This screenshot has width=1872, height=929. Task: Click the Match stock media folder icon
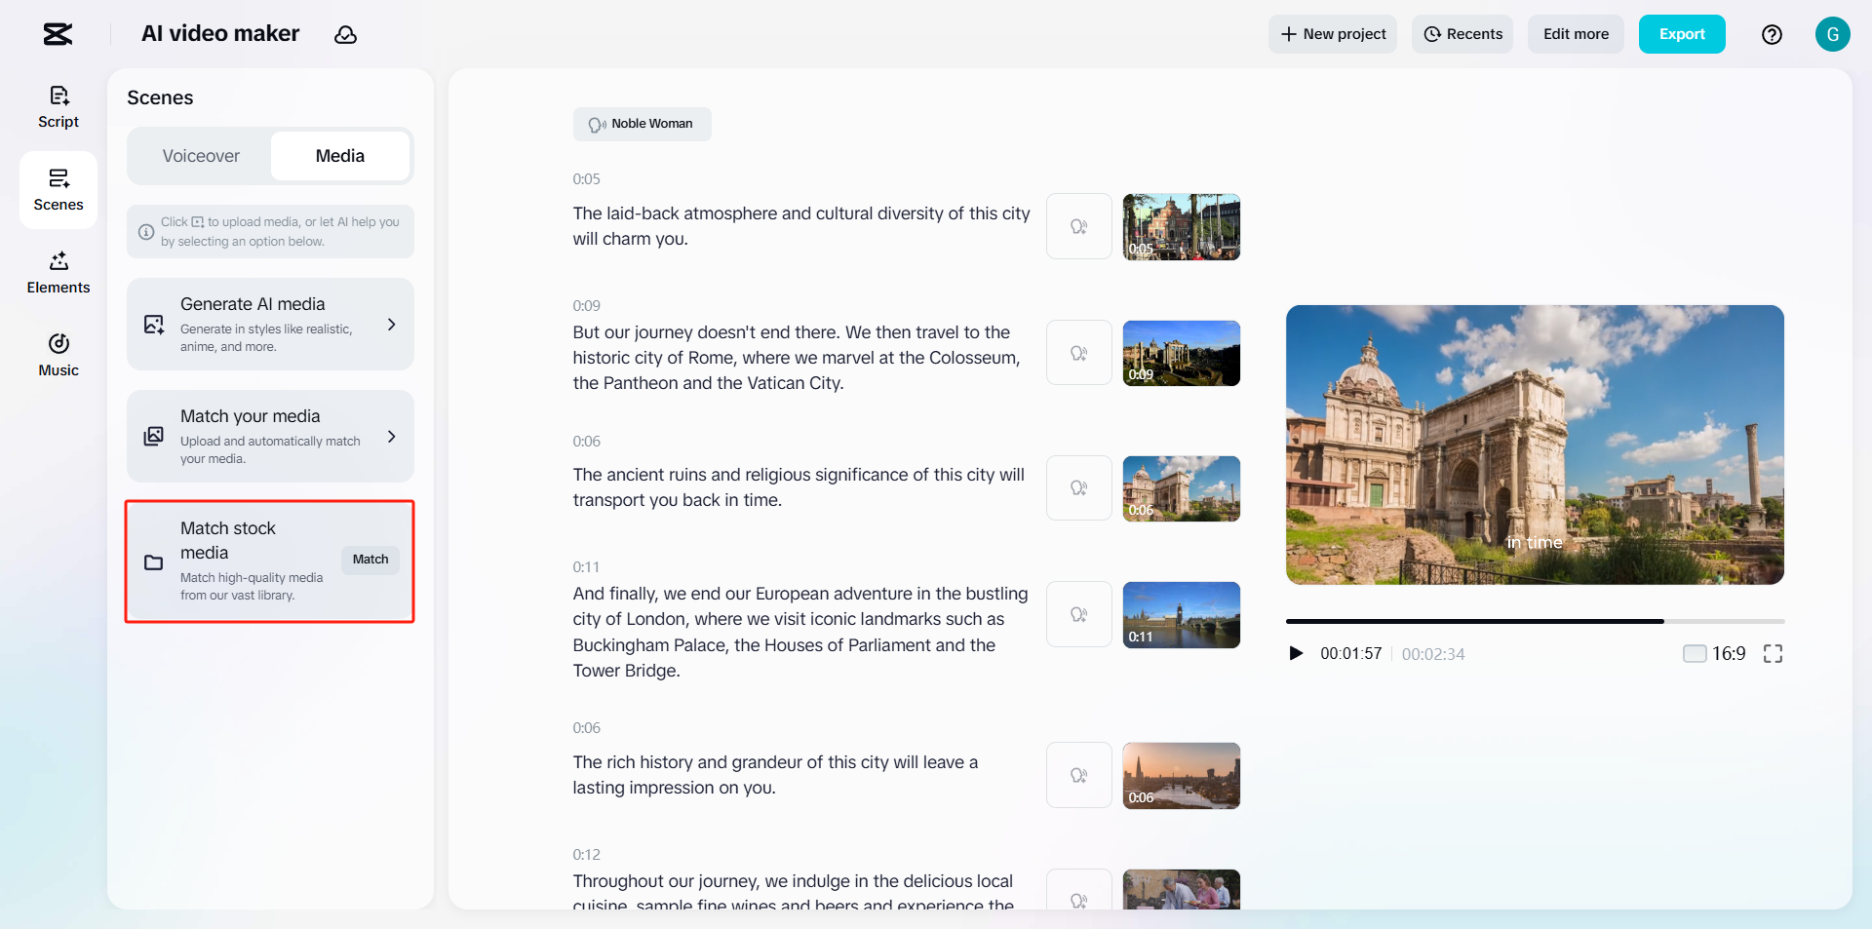(x=154, y=562)
